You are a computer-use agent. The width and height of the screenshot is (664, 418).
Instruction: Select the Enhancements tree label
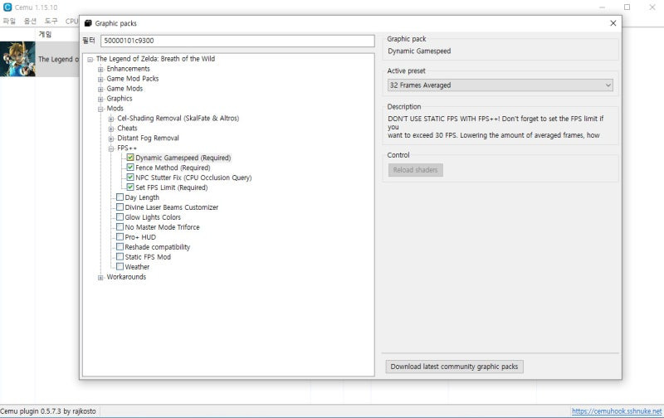[128, 69]
